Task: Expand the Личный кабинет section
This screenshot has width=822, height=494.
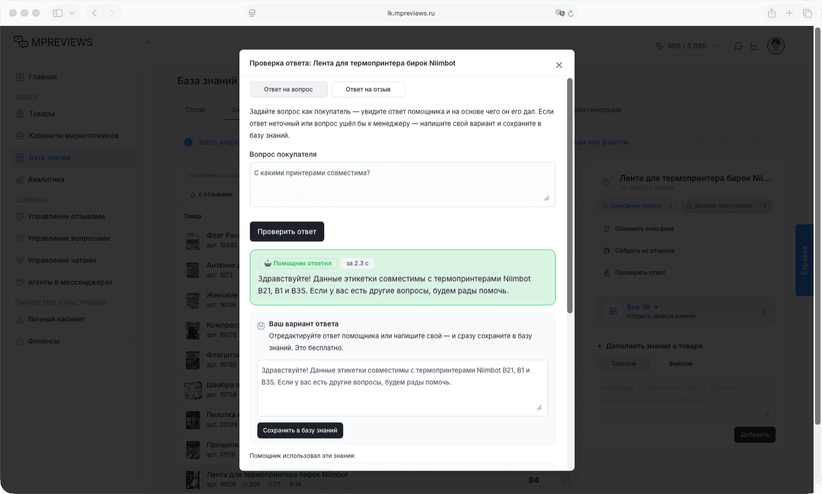Action: pos(133,319)
